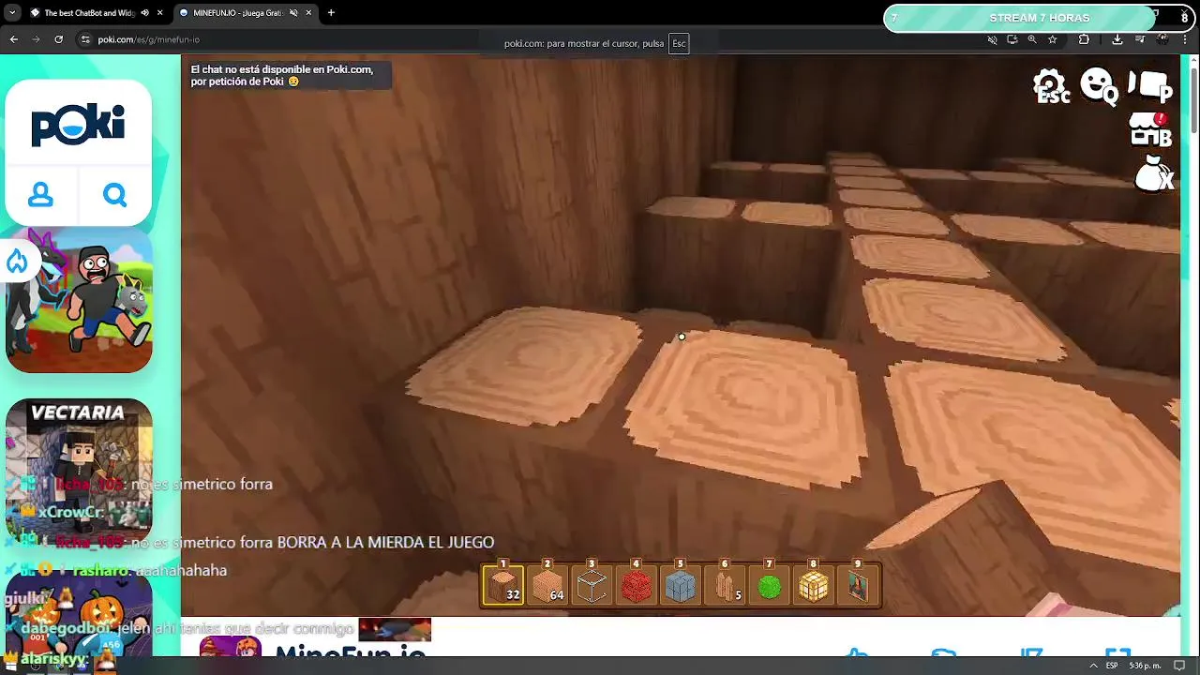Open the clock showing 5:36 p. m.
This screenshot has width=1200, height=675.
pos(1144,666)
